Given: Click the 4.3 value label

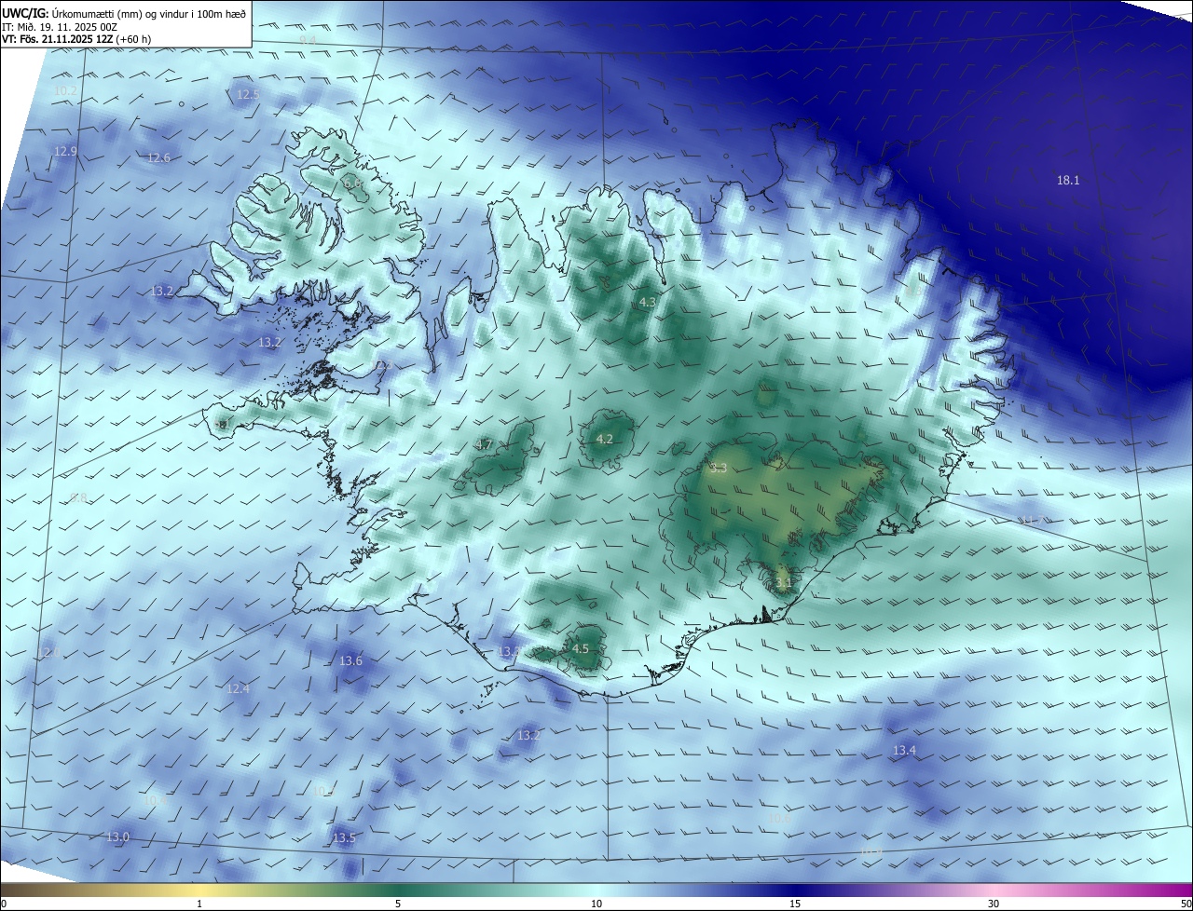Looking at the screenshot, I should click(647, 303).
